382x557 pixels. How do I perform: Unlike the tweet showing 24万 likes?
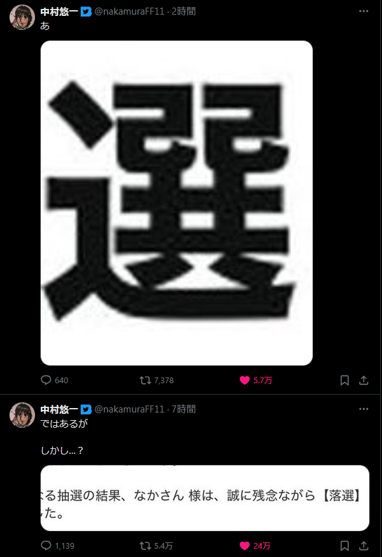click(x=255, y=546)
